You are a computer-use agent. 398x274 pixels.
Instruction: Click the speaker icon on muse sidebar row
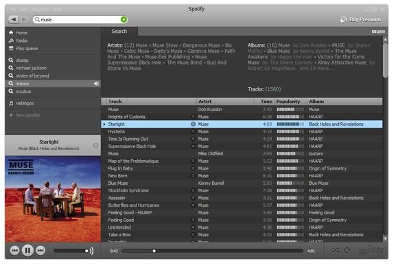click(x=96, y=84)
